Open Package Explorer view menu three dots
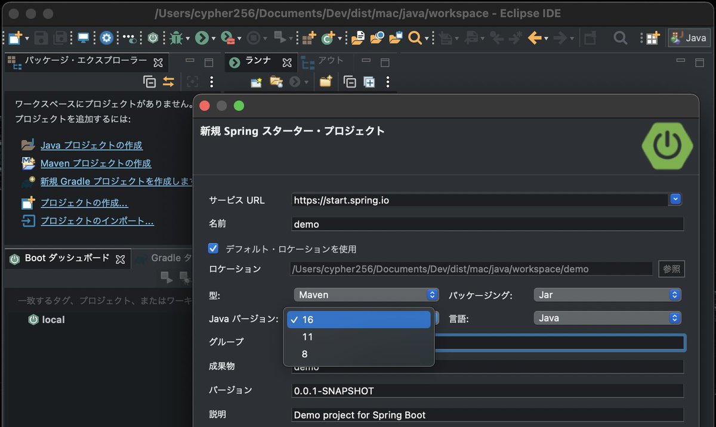Image resolution: width=716 pixels, height=427 pixels. coord(211,82)
